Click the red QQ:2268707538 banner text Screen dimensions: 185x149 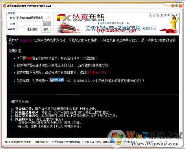[x=116, y=31]
